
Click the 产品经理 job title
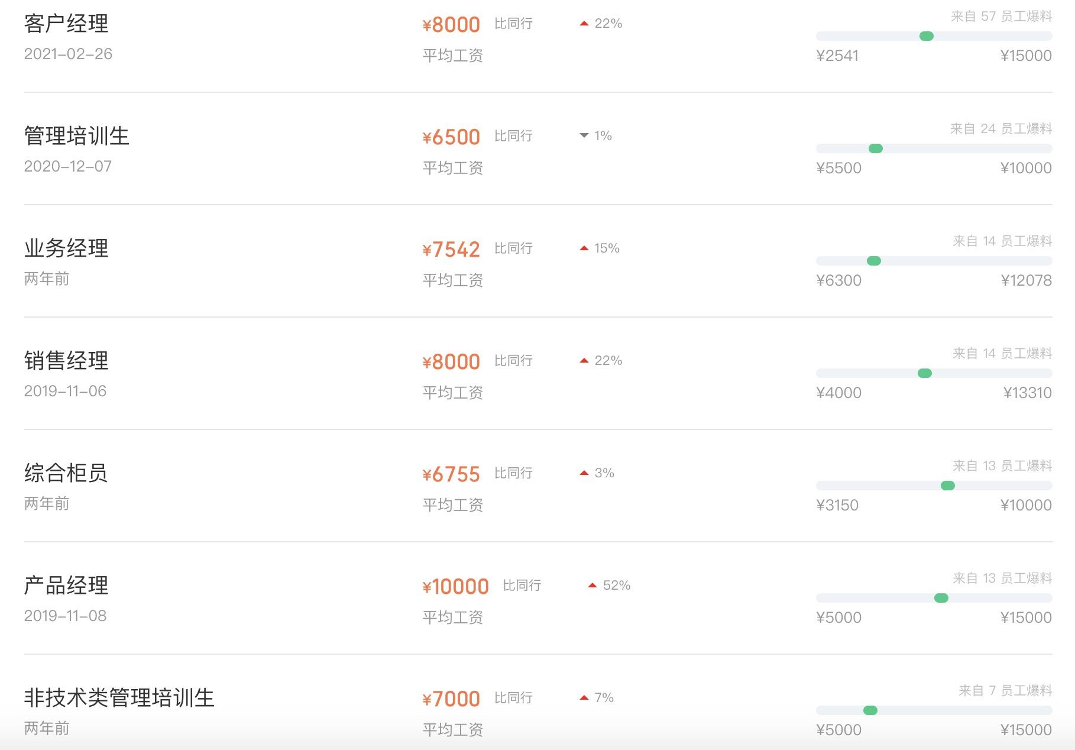point(66,586)
